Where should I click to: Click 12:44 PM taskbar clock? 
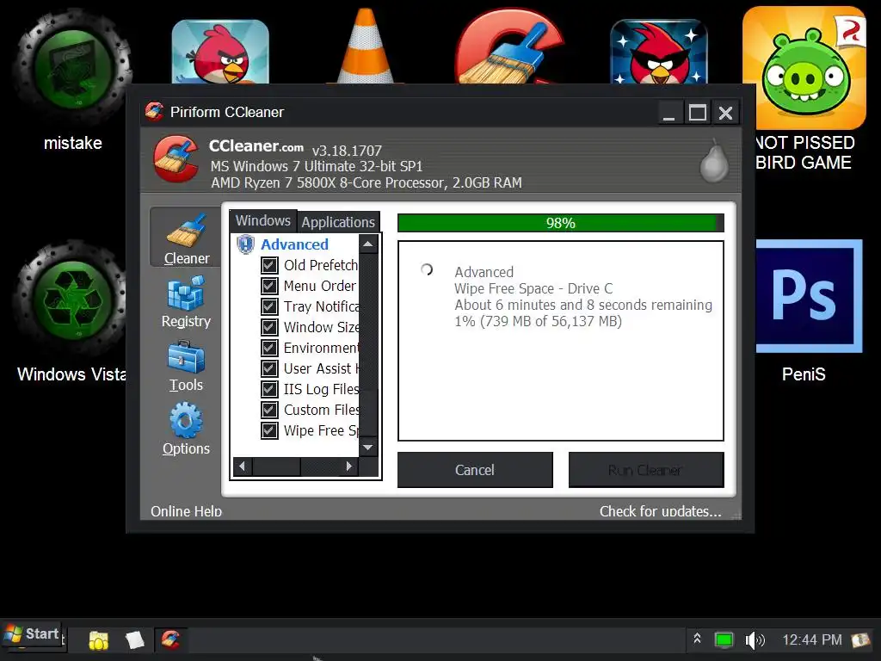click(x=811, y=639)
